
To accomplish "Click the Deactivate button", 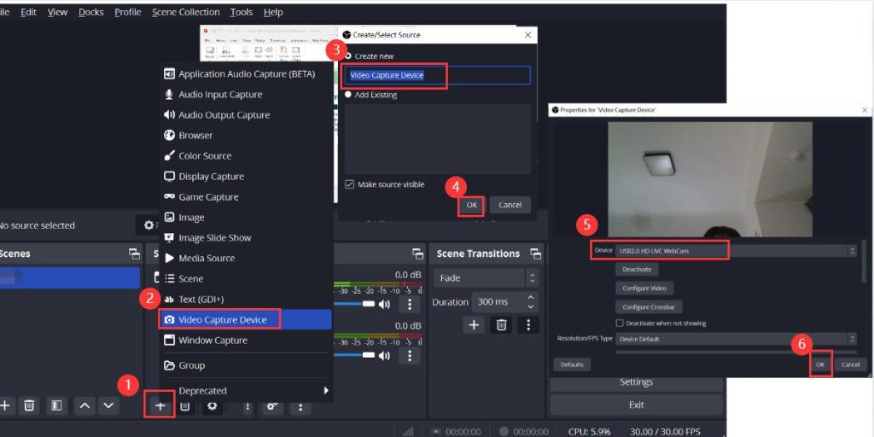I will coord(637,269).
